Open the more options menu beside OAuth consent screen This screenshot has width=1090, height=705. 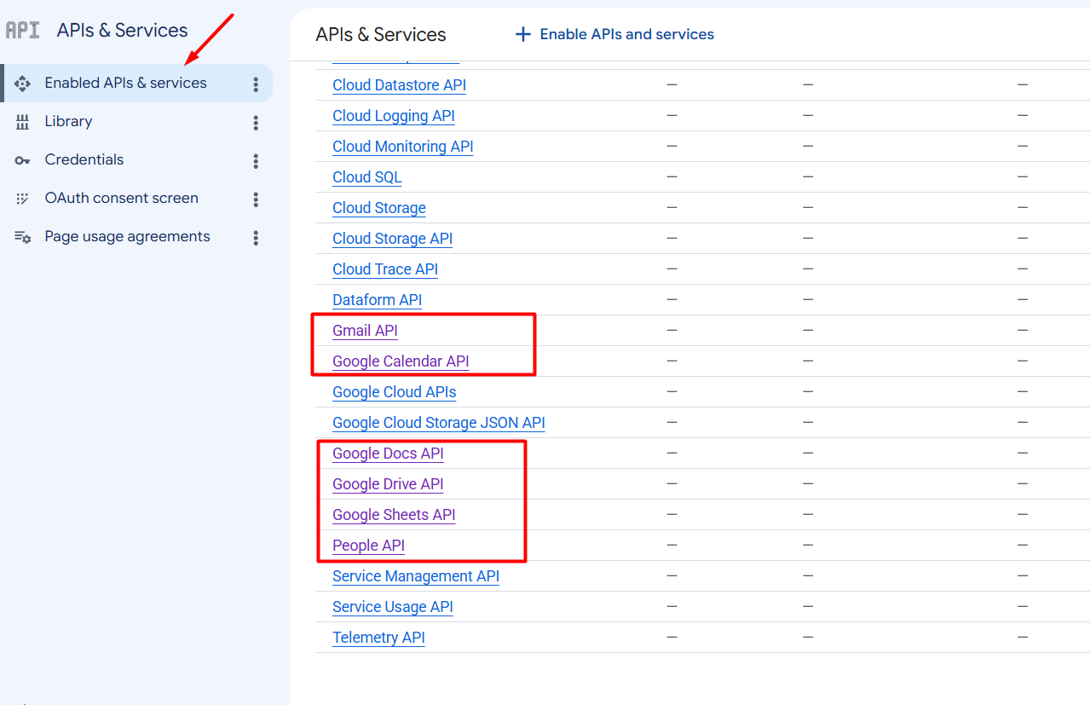(x=256, y=199)
